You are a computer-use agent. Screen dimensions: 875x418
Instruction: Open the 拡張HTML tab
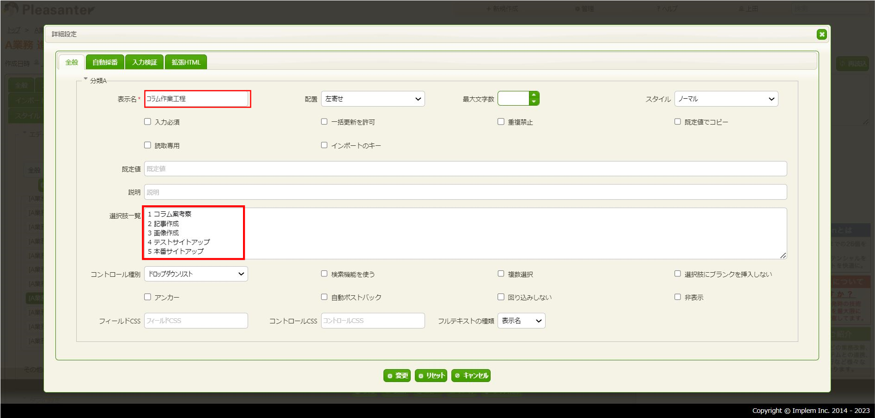pyautogui.click(x=186, y=62)
